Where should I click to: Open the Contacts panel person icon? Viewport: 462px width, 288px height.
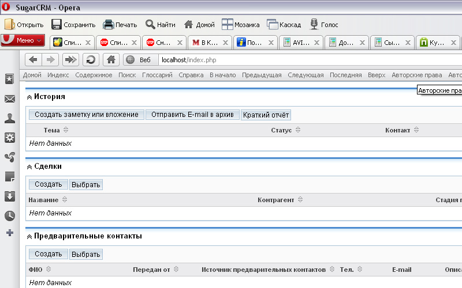[9, 118]
